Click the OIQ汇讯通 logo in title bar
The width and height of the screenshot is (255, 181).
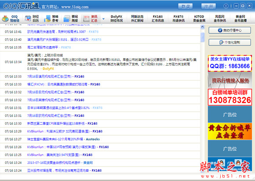click(x=21, y=6)
